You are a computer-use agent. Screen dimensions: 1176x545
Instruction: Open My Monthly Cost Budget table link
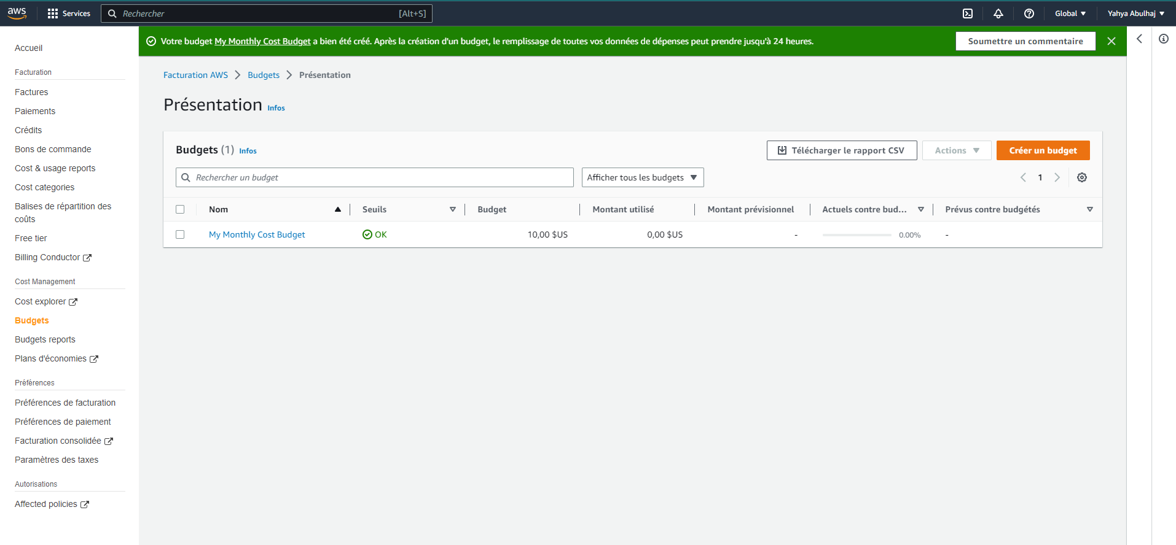257,234
